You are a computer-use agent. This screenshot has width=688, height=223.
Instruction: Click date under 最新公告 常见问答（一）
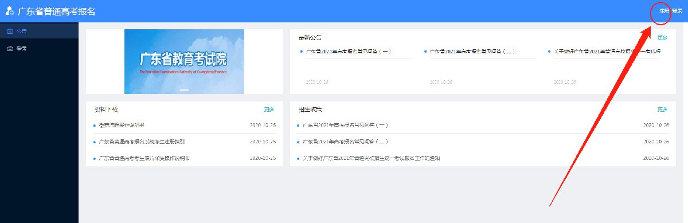pyautogui.click(x=317, y=82)
